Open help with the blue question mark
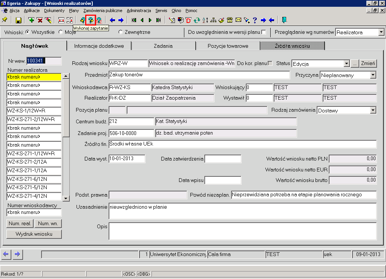 click(x=255, y=20)
